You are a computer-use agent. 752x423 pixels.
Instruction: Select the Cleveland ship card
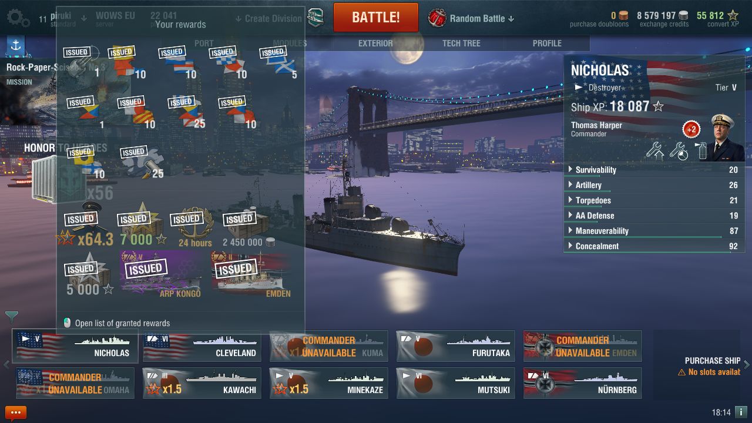click(202, 346)
